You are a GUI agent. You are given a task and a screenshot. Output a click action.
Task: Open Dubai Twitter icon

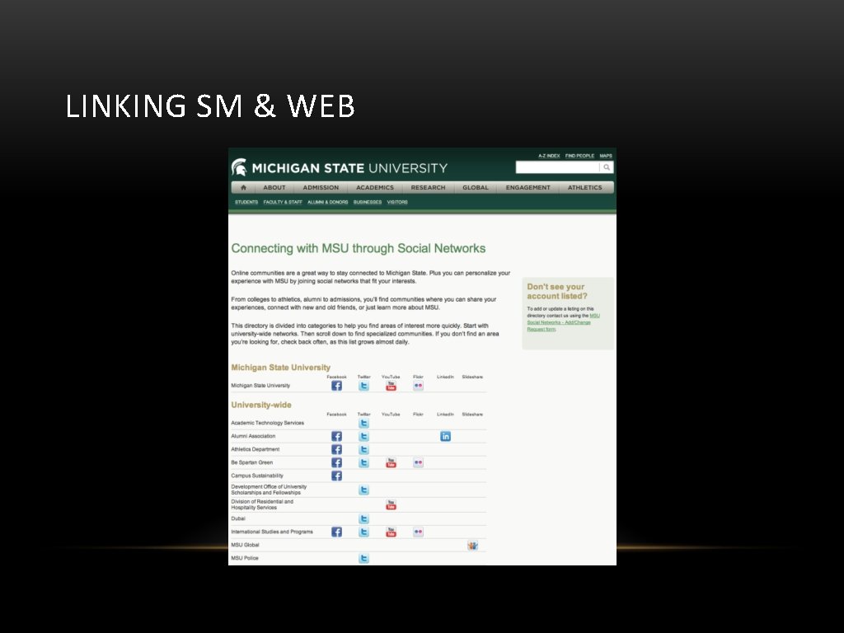pos(363,519)
